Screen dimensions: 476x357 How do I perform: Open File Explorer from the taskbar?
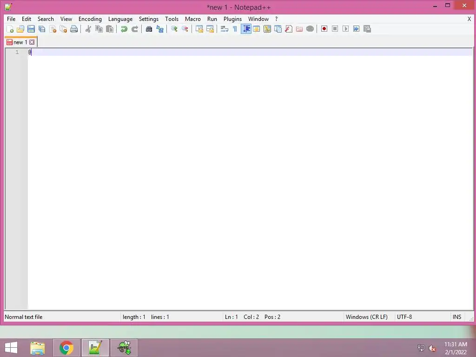tap(37, 348)
